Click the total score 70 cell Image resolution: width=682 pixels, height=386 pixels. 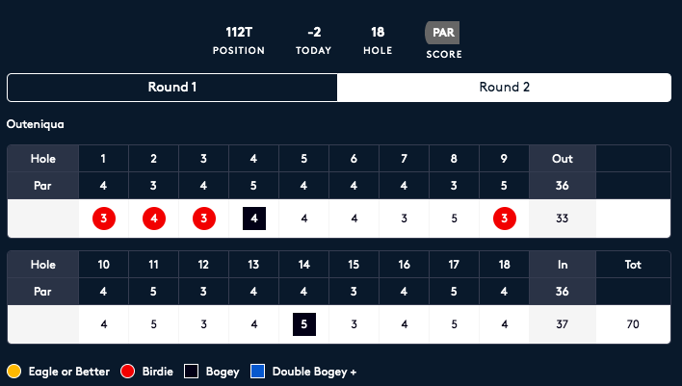click(x=633, y=324)
